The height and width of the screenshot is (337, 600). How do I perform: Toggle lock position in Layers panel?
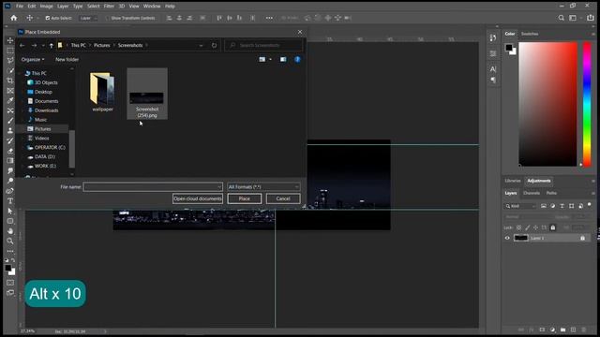click(x=535, y=227)
